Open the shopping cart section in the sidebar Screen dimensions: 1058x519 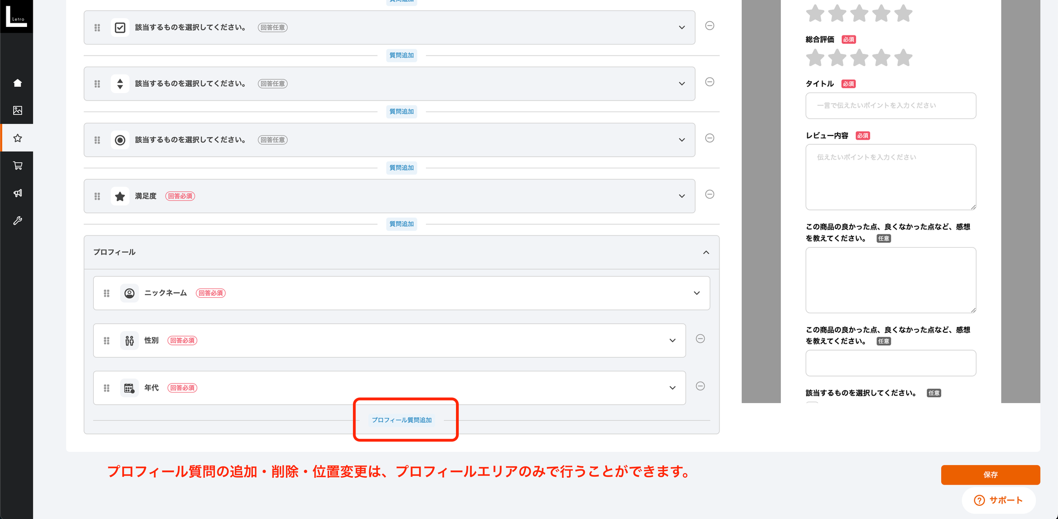[17, 166]
